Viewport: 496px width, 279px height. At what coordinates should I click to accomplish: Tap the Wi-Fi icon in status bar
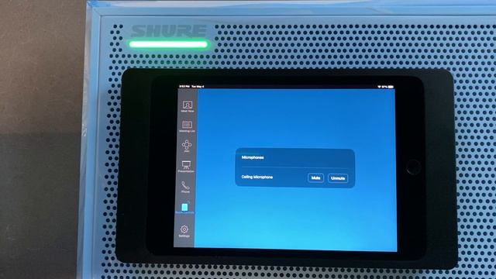click(x=379, y=87)
